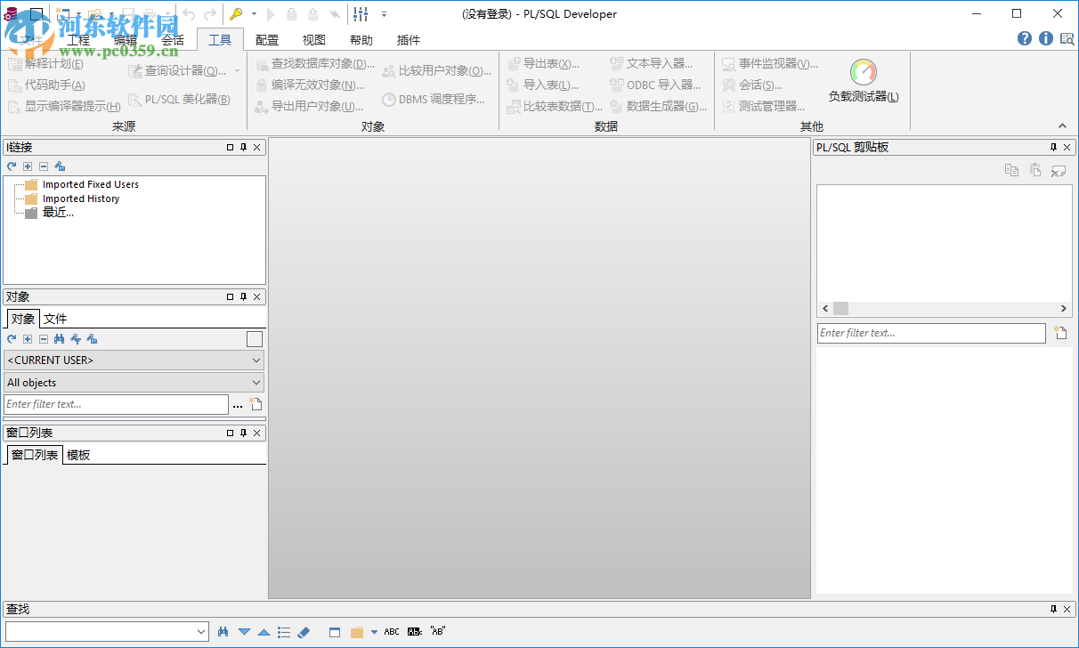The height and width of the screenshot is (648, 1079).
Task: Open the 配置 ribbon tab
Action: [266, 39]
